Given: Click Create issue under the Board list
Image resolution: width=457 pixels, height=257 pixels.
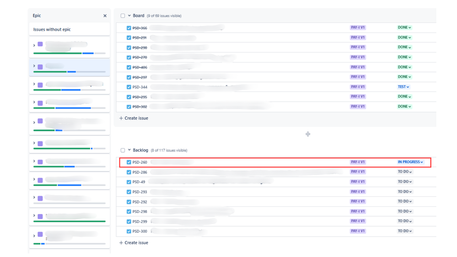Looking at the screenshot, I should tap(134, 118).
